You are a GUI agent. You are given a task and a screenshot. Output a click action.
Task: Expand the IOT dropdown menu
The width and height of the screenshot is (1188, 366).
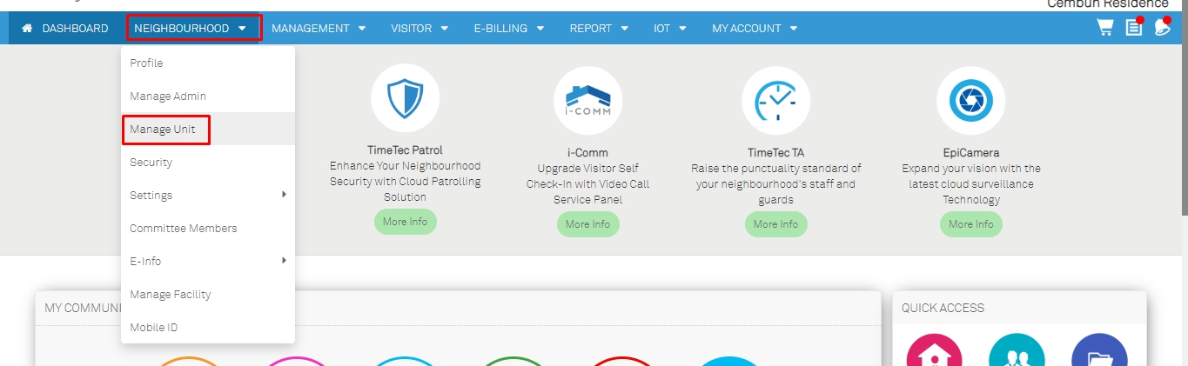tap(670, 28)
